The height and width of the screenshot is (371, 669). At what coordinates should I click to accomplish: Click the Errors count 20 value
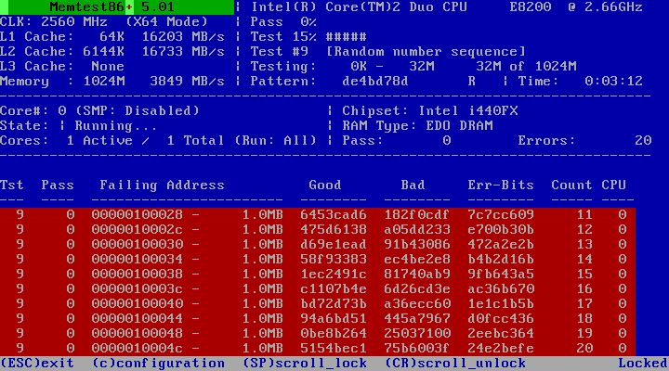(643, 141)
